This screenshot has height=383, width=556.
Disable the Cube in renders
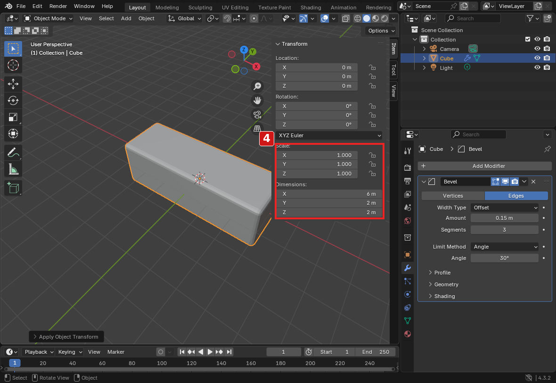coord(547,58)
